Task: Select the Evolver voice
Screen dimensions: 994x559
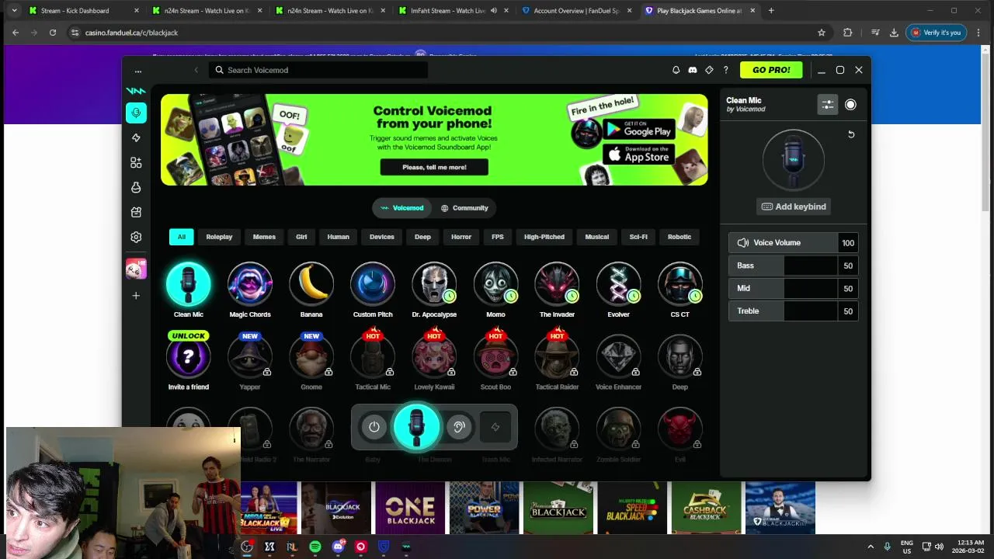Action: (x=618, y=284)
